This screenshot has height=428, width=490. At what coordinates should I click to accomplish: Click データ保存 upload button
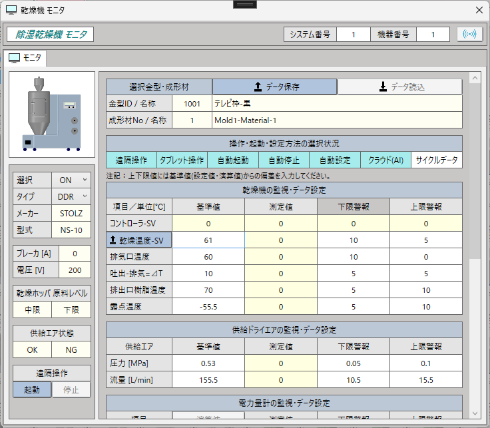click(275, 87)
